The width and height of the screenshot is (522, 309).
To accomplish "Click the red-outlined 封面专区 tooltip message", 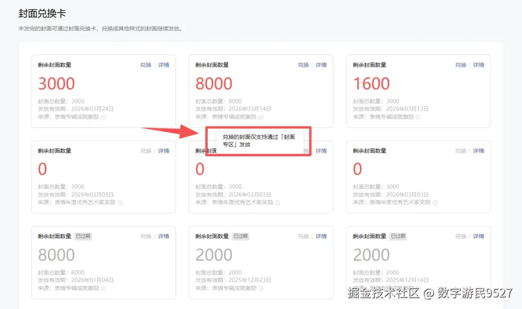I will click(258, 140).
